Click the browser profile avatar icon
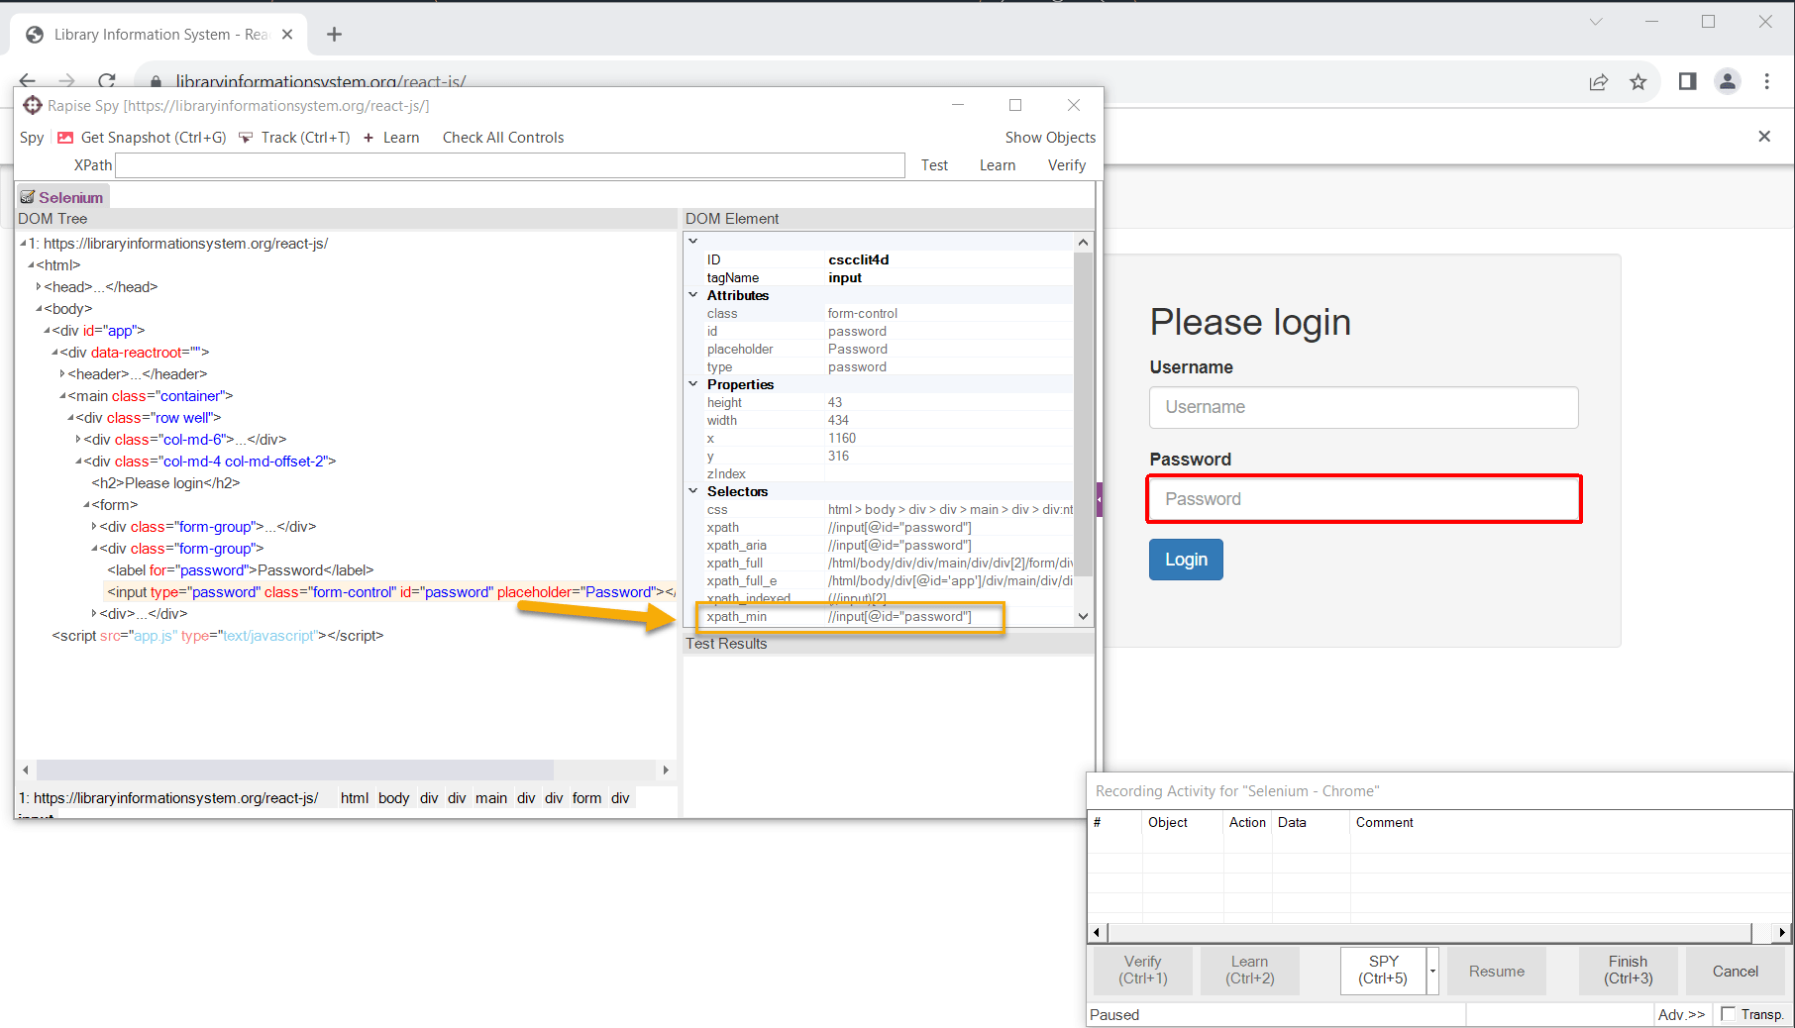Screen dimensions: 1795x1028 (x=1728, y=82)
